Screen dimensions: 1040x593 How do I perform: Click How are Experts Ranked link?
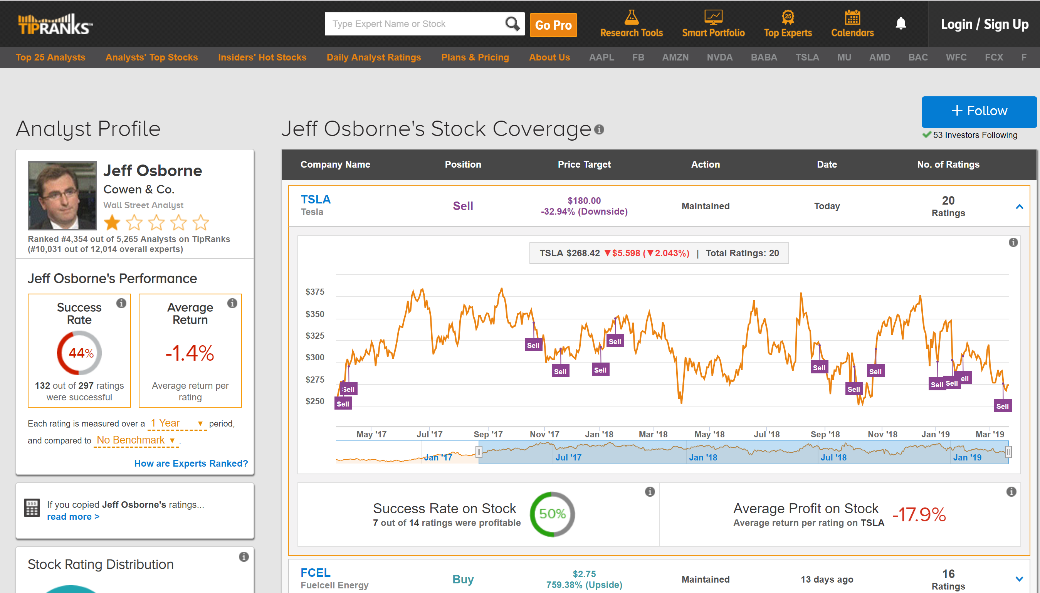coord(191,464)
